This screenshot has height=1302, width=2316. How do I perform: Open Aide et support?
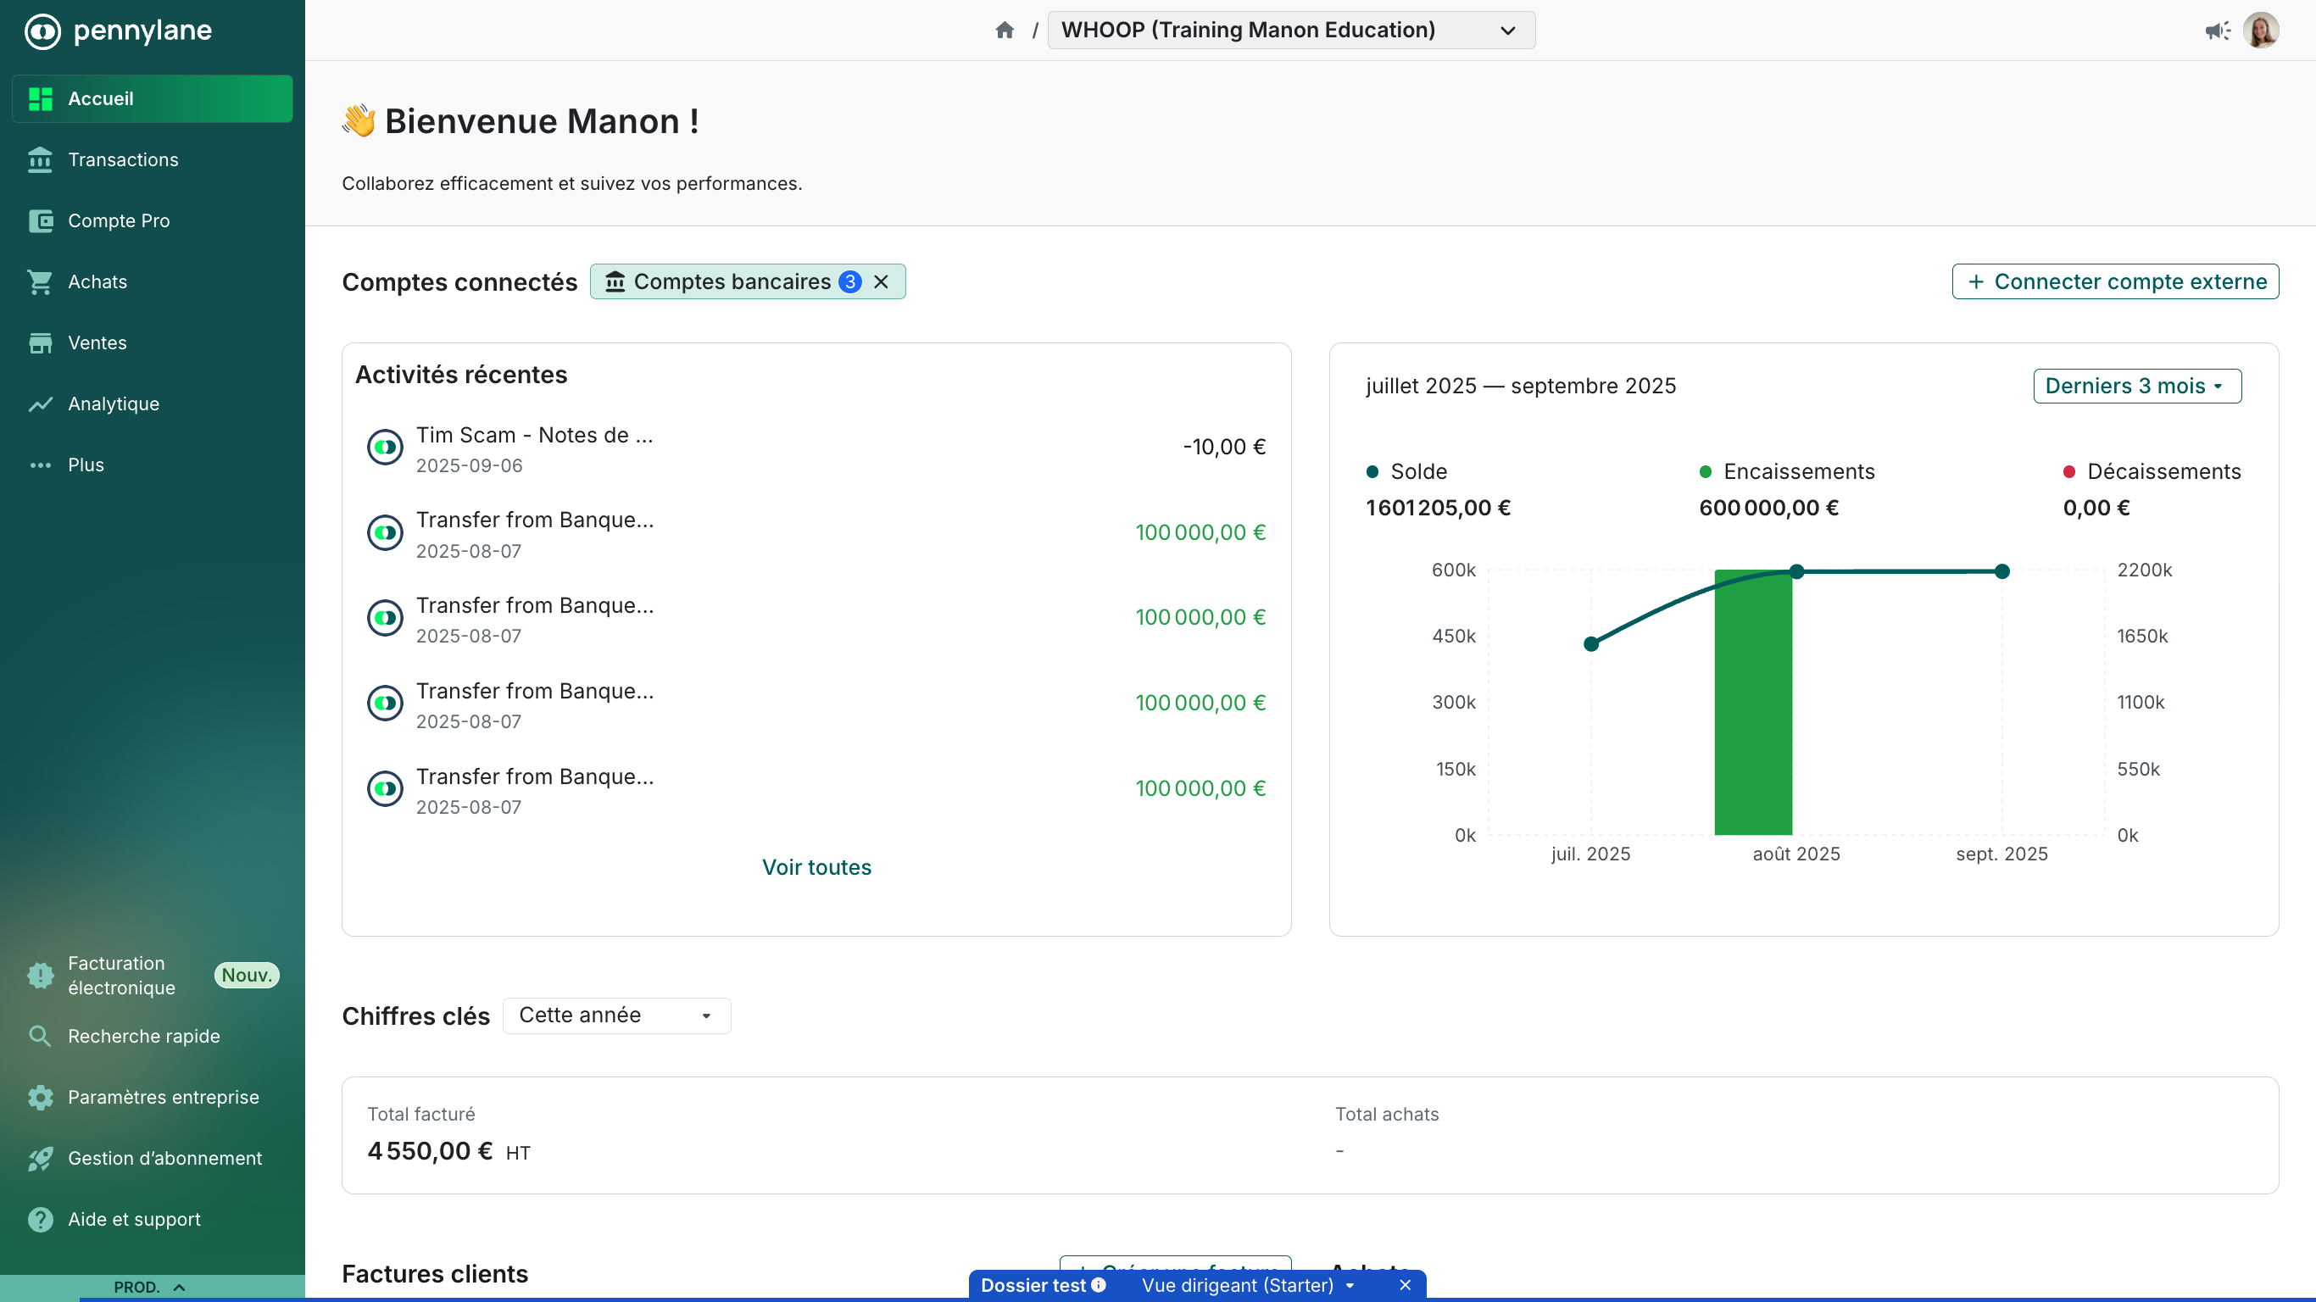pos(134,1219)
